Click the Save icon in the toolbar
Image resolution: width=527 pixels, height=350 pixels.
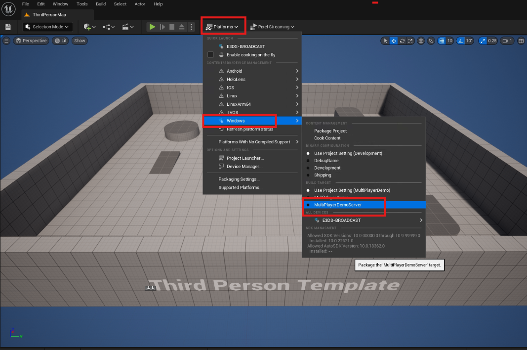pos(7,27)
